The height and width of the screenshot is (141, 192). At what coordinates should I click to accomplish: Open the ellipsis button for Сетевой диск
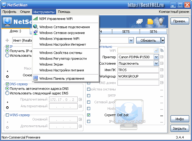tap(162, 103)
